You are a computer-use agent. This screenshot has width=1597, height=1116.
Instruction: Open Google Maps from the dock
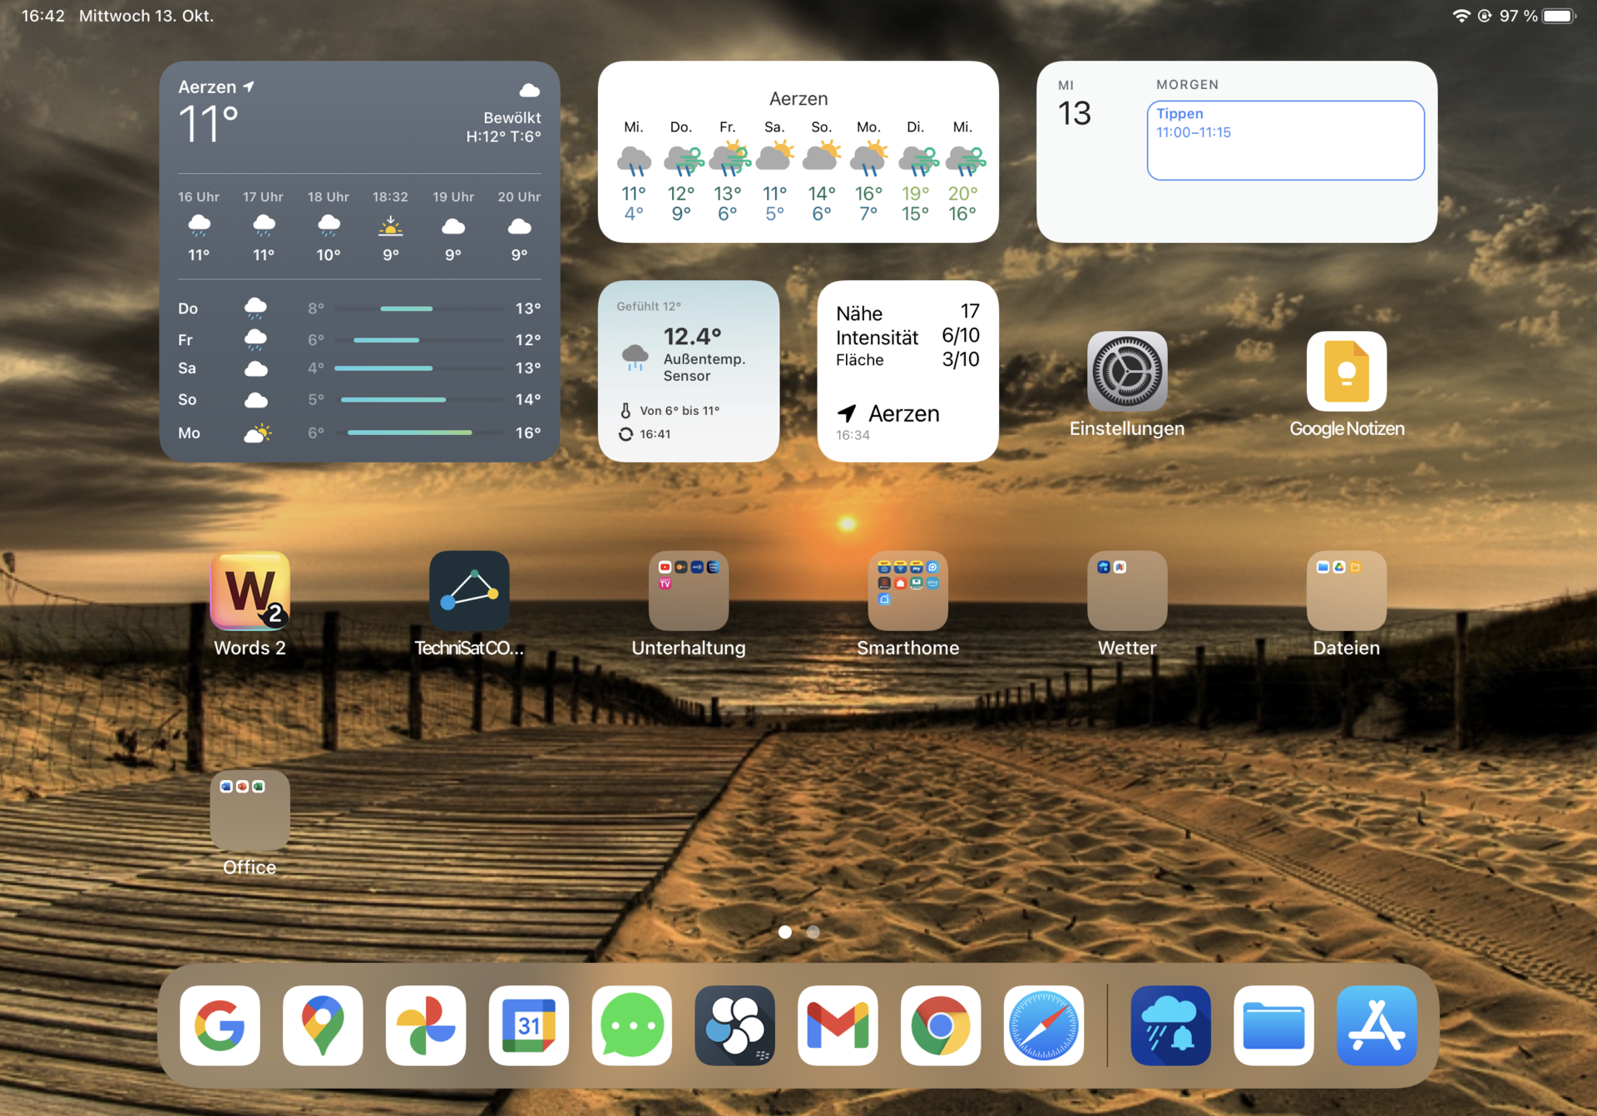[323, 1025]
